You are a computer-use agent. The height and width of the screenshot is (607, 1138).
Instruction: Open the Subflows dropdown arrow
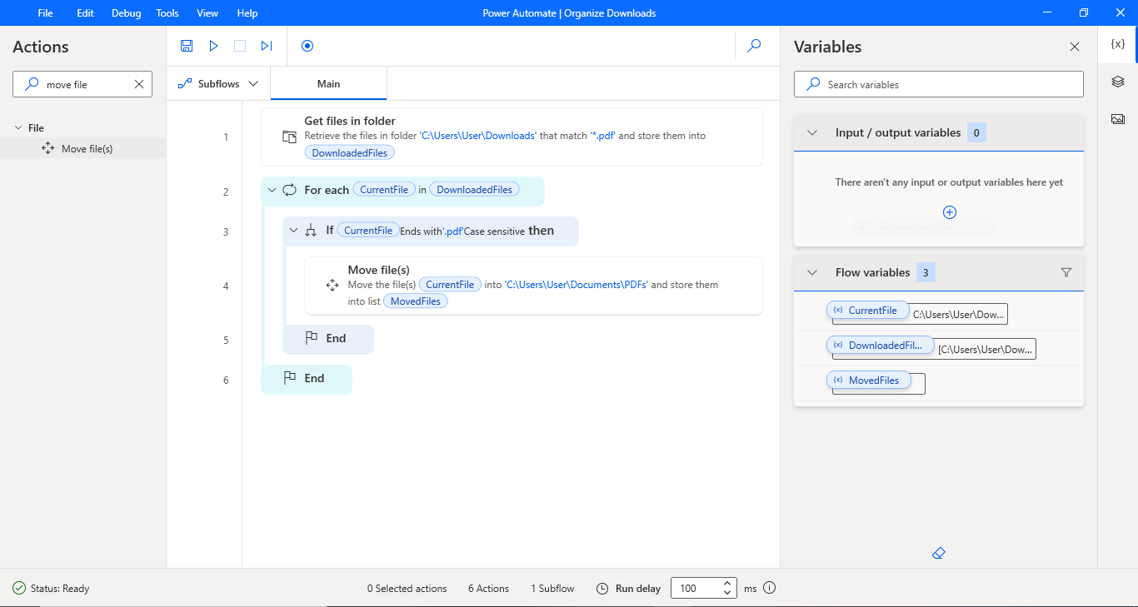click(253, 84)
